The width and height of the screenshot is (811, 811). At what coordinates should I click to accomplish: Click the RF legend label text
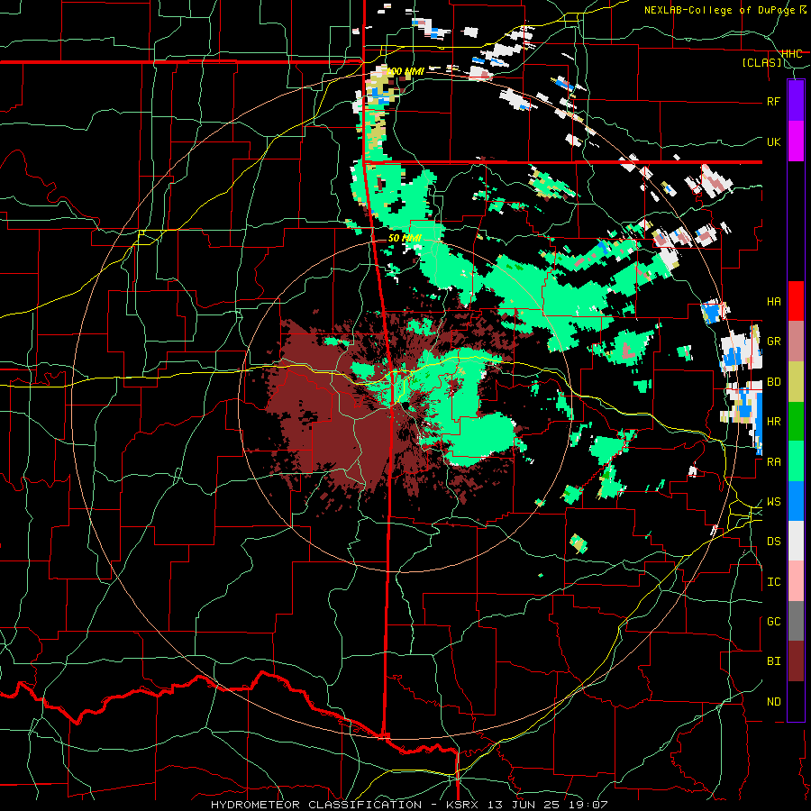(774, 101)
